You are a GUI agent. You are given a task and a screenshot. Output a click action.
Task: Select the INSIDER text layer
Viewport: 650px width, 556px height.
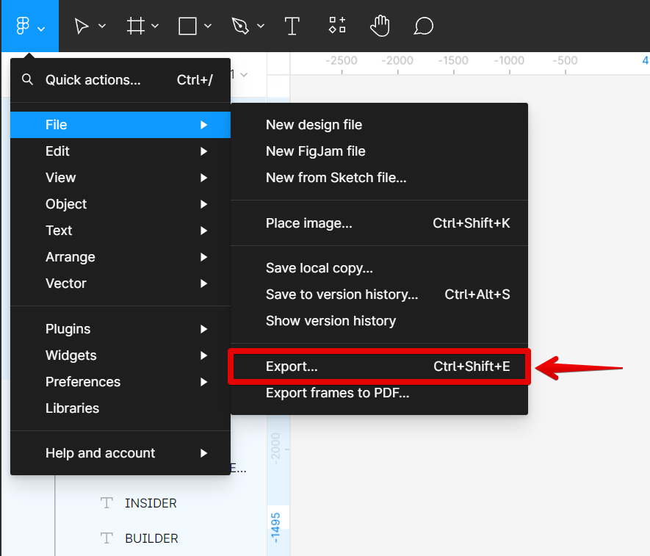coord(150,503)
